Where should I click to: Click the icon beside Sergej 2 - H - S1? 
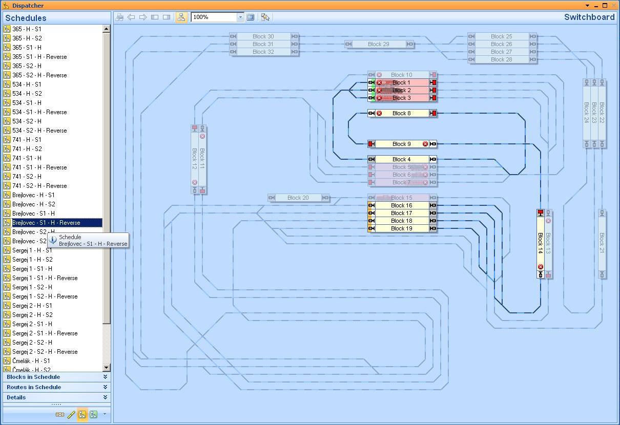tap(7, 306)
